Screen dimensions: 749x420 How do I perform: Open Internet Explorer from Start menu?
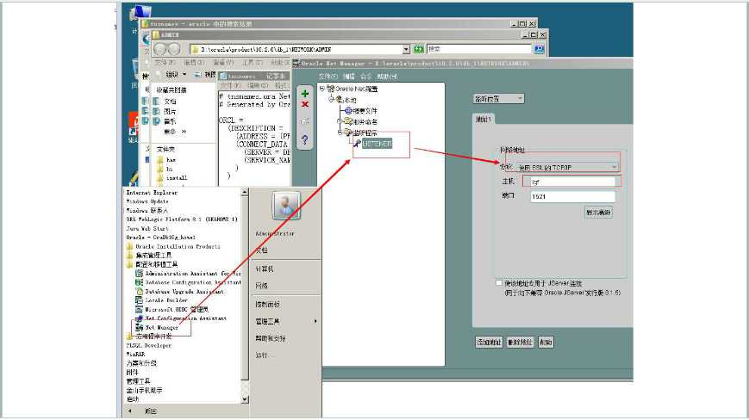pyautogui.click(x=152, y=193)
